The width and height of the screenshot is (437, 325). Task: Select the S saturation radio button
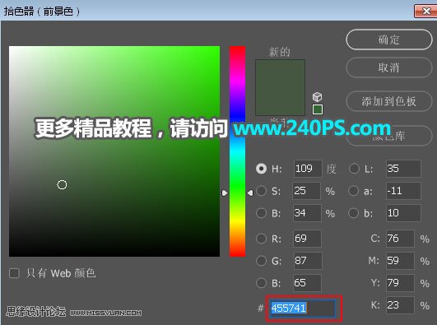(261, 191)
